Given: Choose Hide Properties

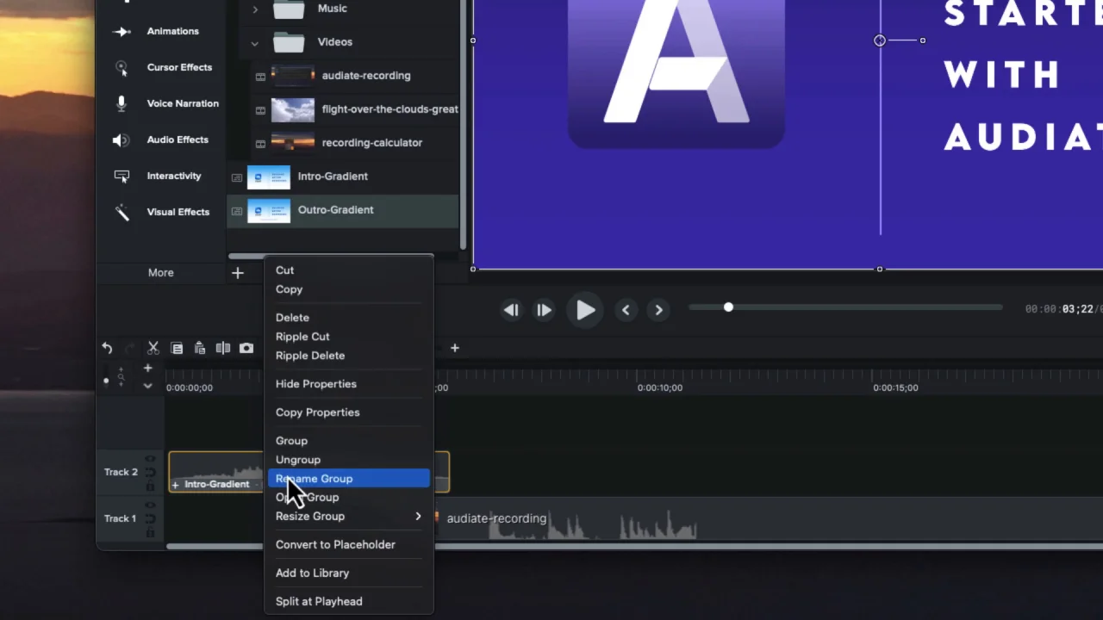Looking at the screenshot, I should pyautogui.click(x=316, y=384).
